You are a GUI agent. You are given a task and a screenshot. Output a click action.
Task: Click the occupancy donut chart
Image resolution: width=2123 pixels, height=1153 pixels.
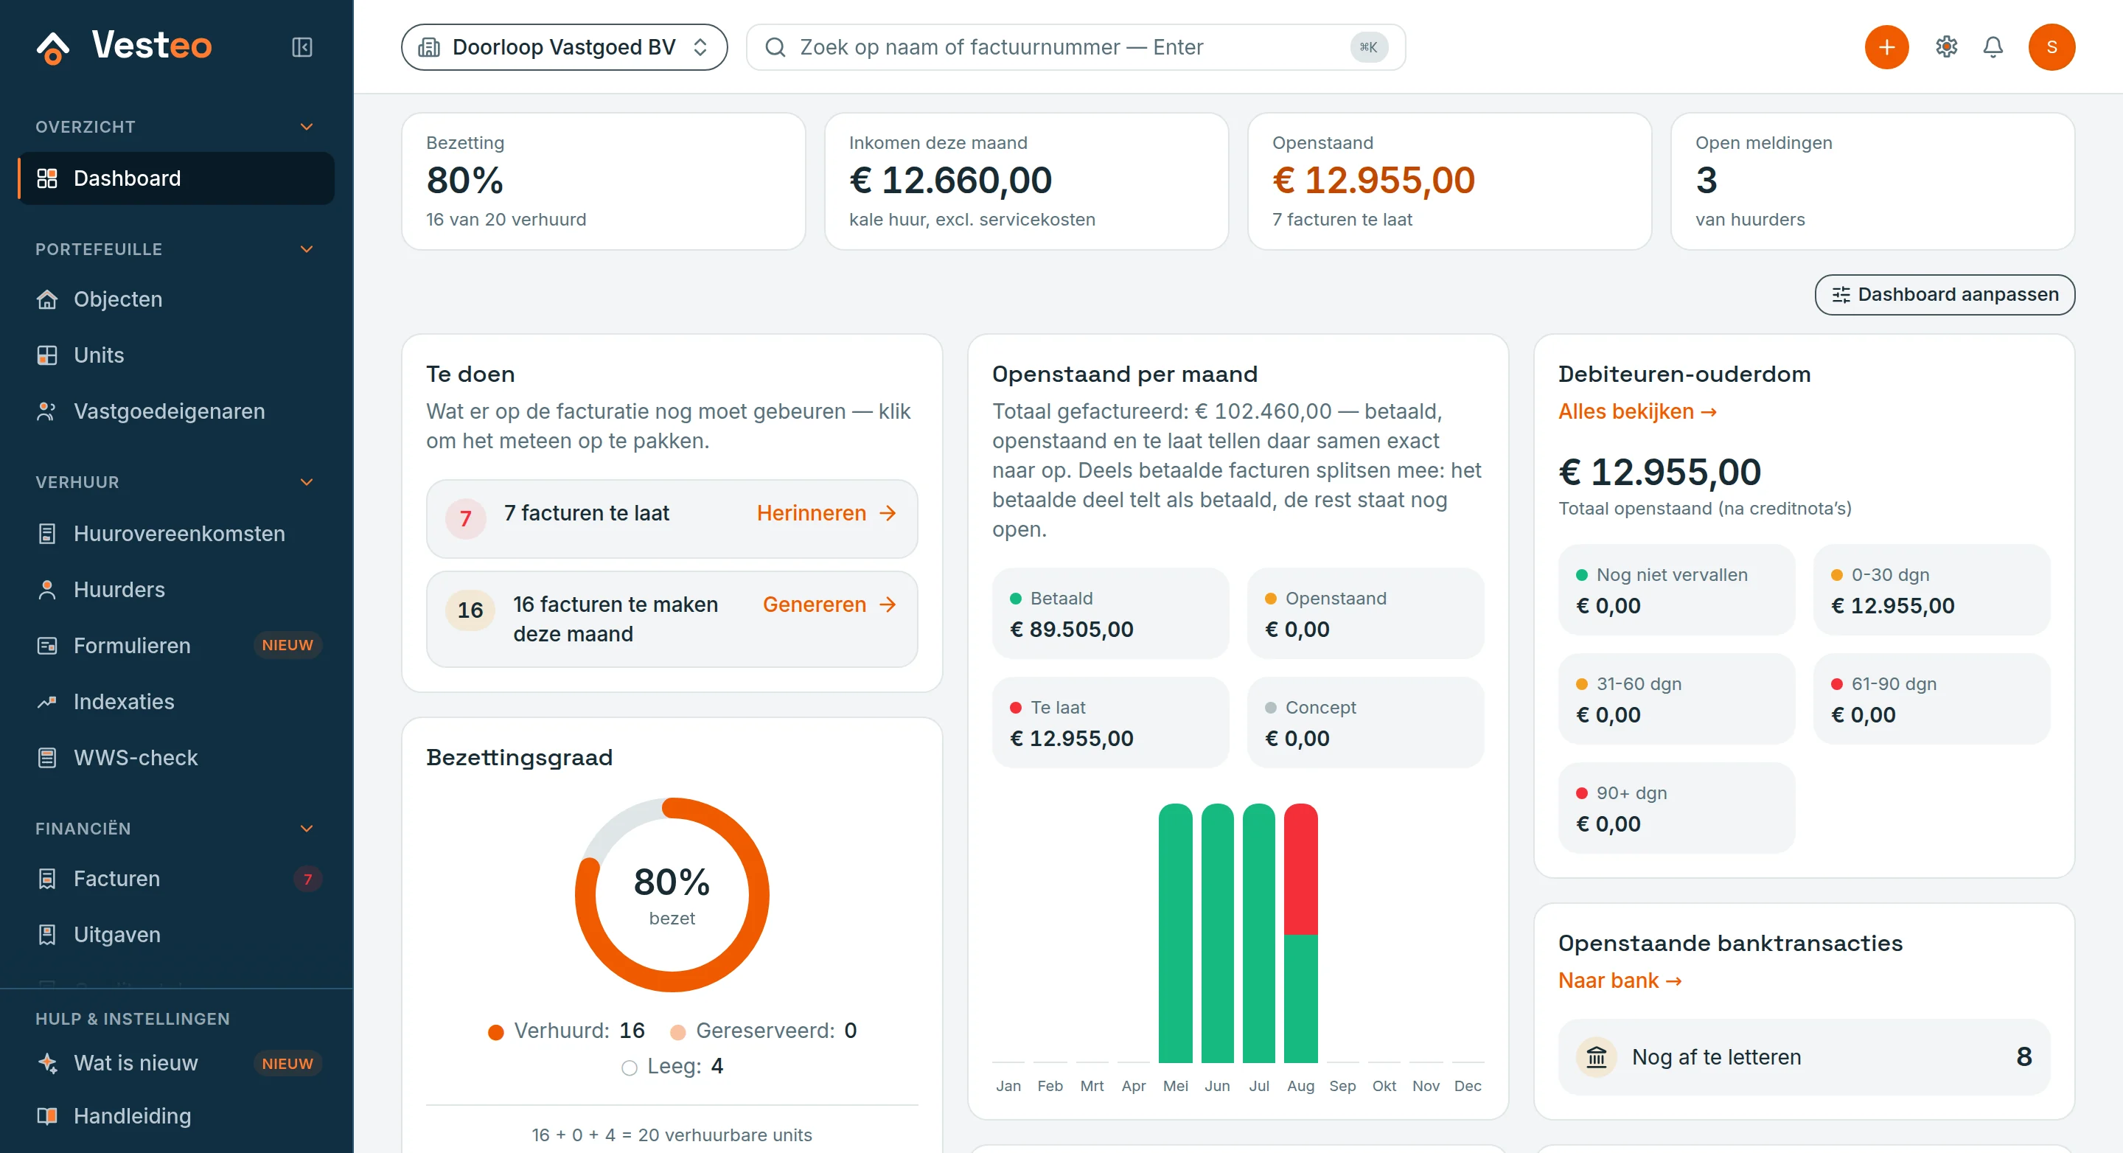[672, 895]
